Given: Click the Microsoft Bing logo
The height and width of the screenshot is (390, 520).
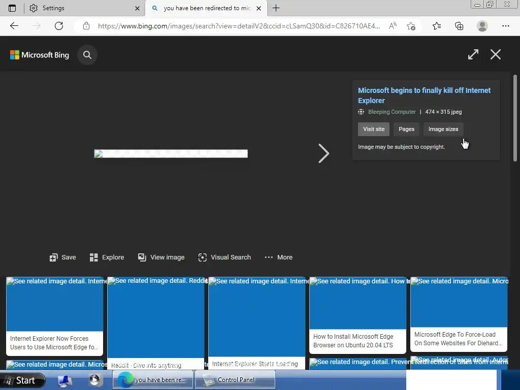Looking at the screenshot, I should pyautogui.click(x=40, y=55).
